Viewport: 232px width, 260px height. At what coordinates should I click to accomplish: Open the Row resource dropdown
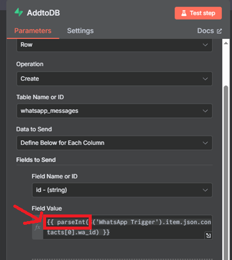114,45
